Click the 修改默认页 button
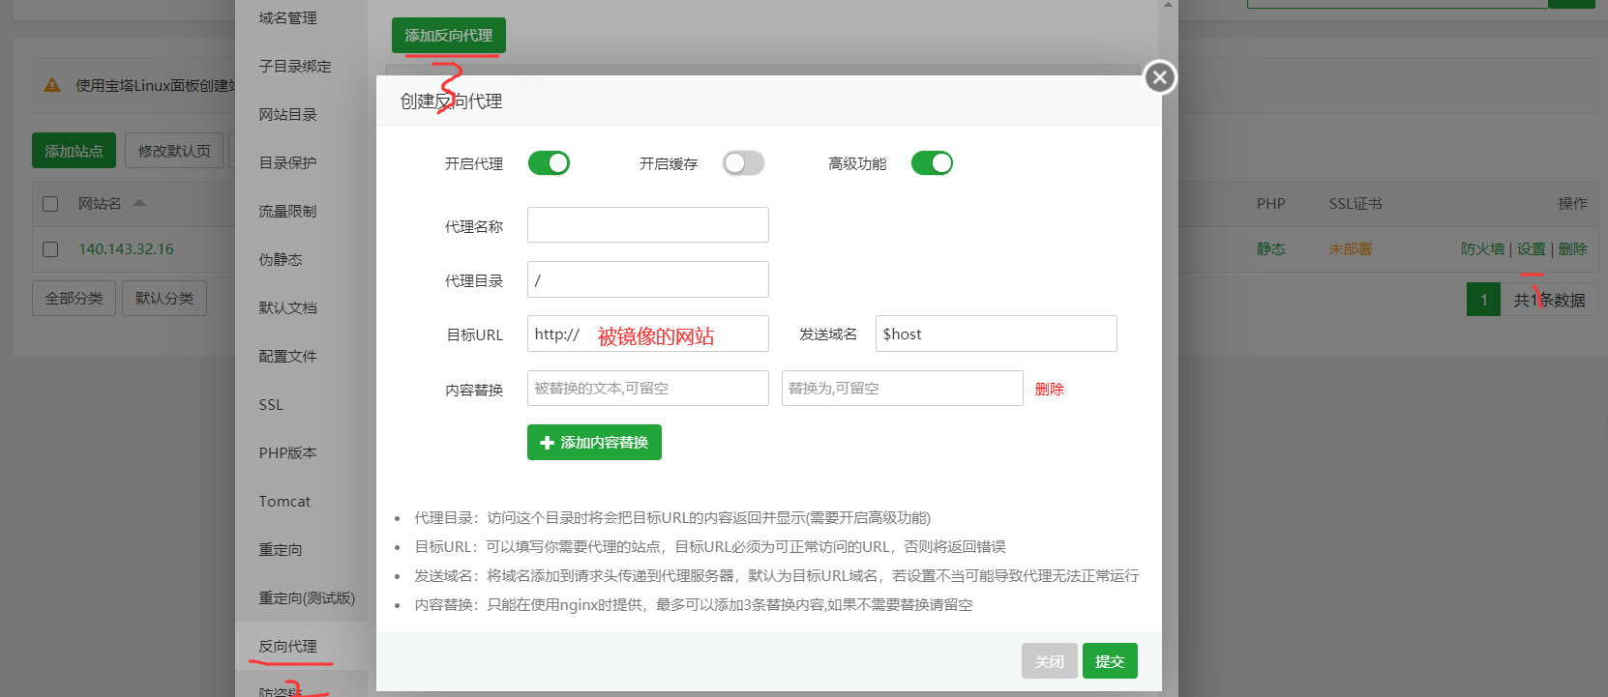1608x697 pixels. click(174, 151)
